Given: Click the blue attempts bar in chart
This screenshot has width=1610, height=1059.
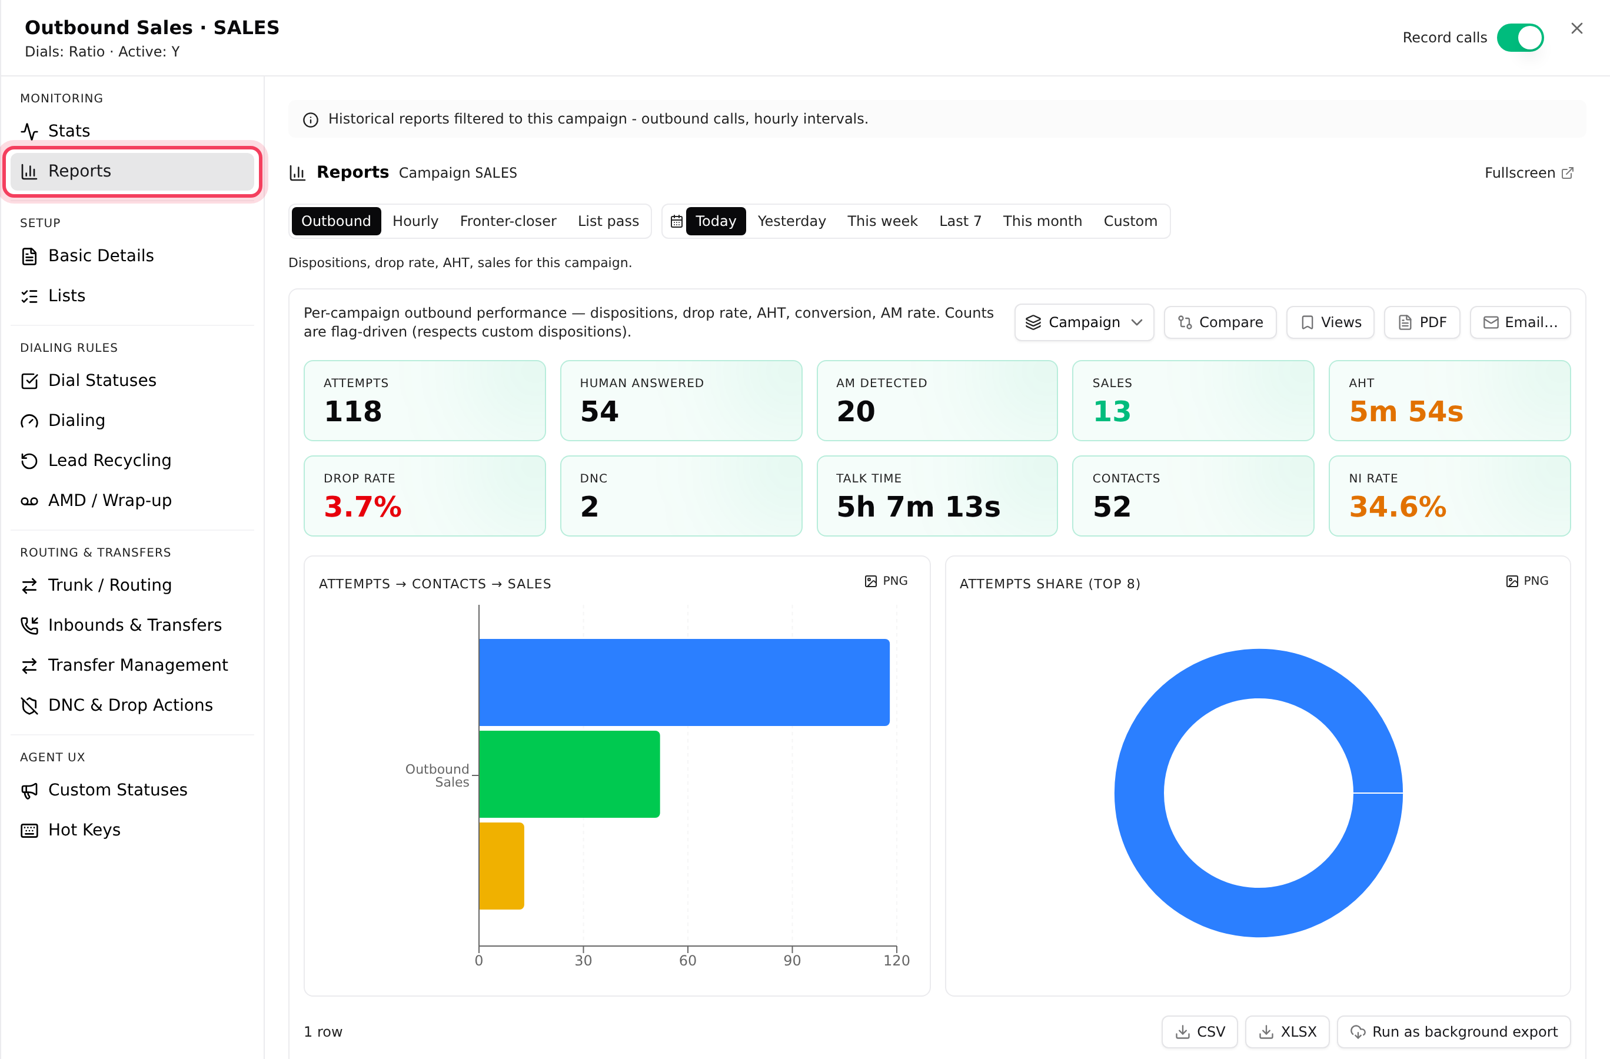Looking at the screenshot, I should (x=684, y=682).
